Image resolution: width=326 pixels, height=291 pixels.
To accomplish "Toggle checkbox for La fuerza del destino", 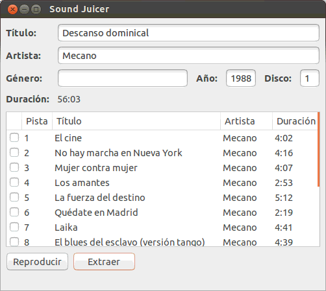I will tap(14, 197).
